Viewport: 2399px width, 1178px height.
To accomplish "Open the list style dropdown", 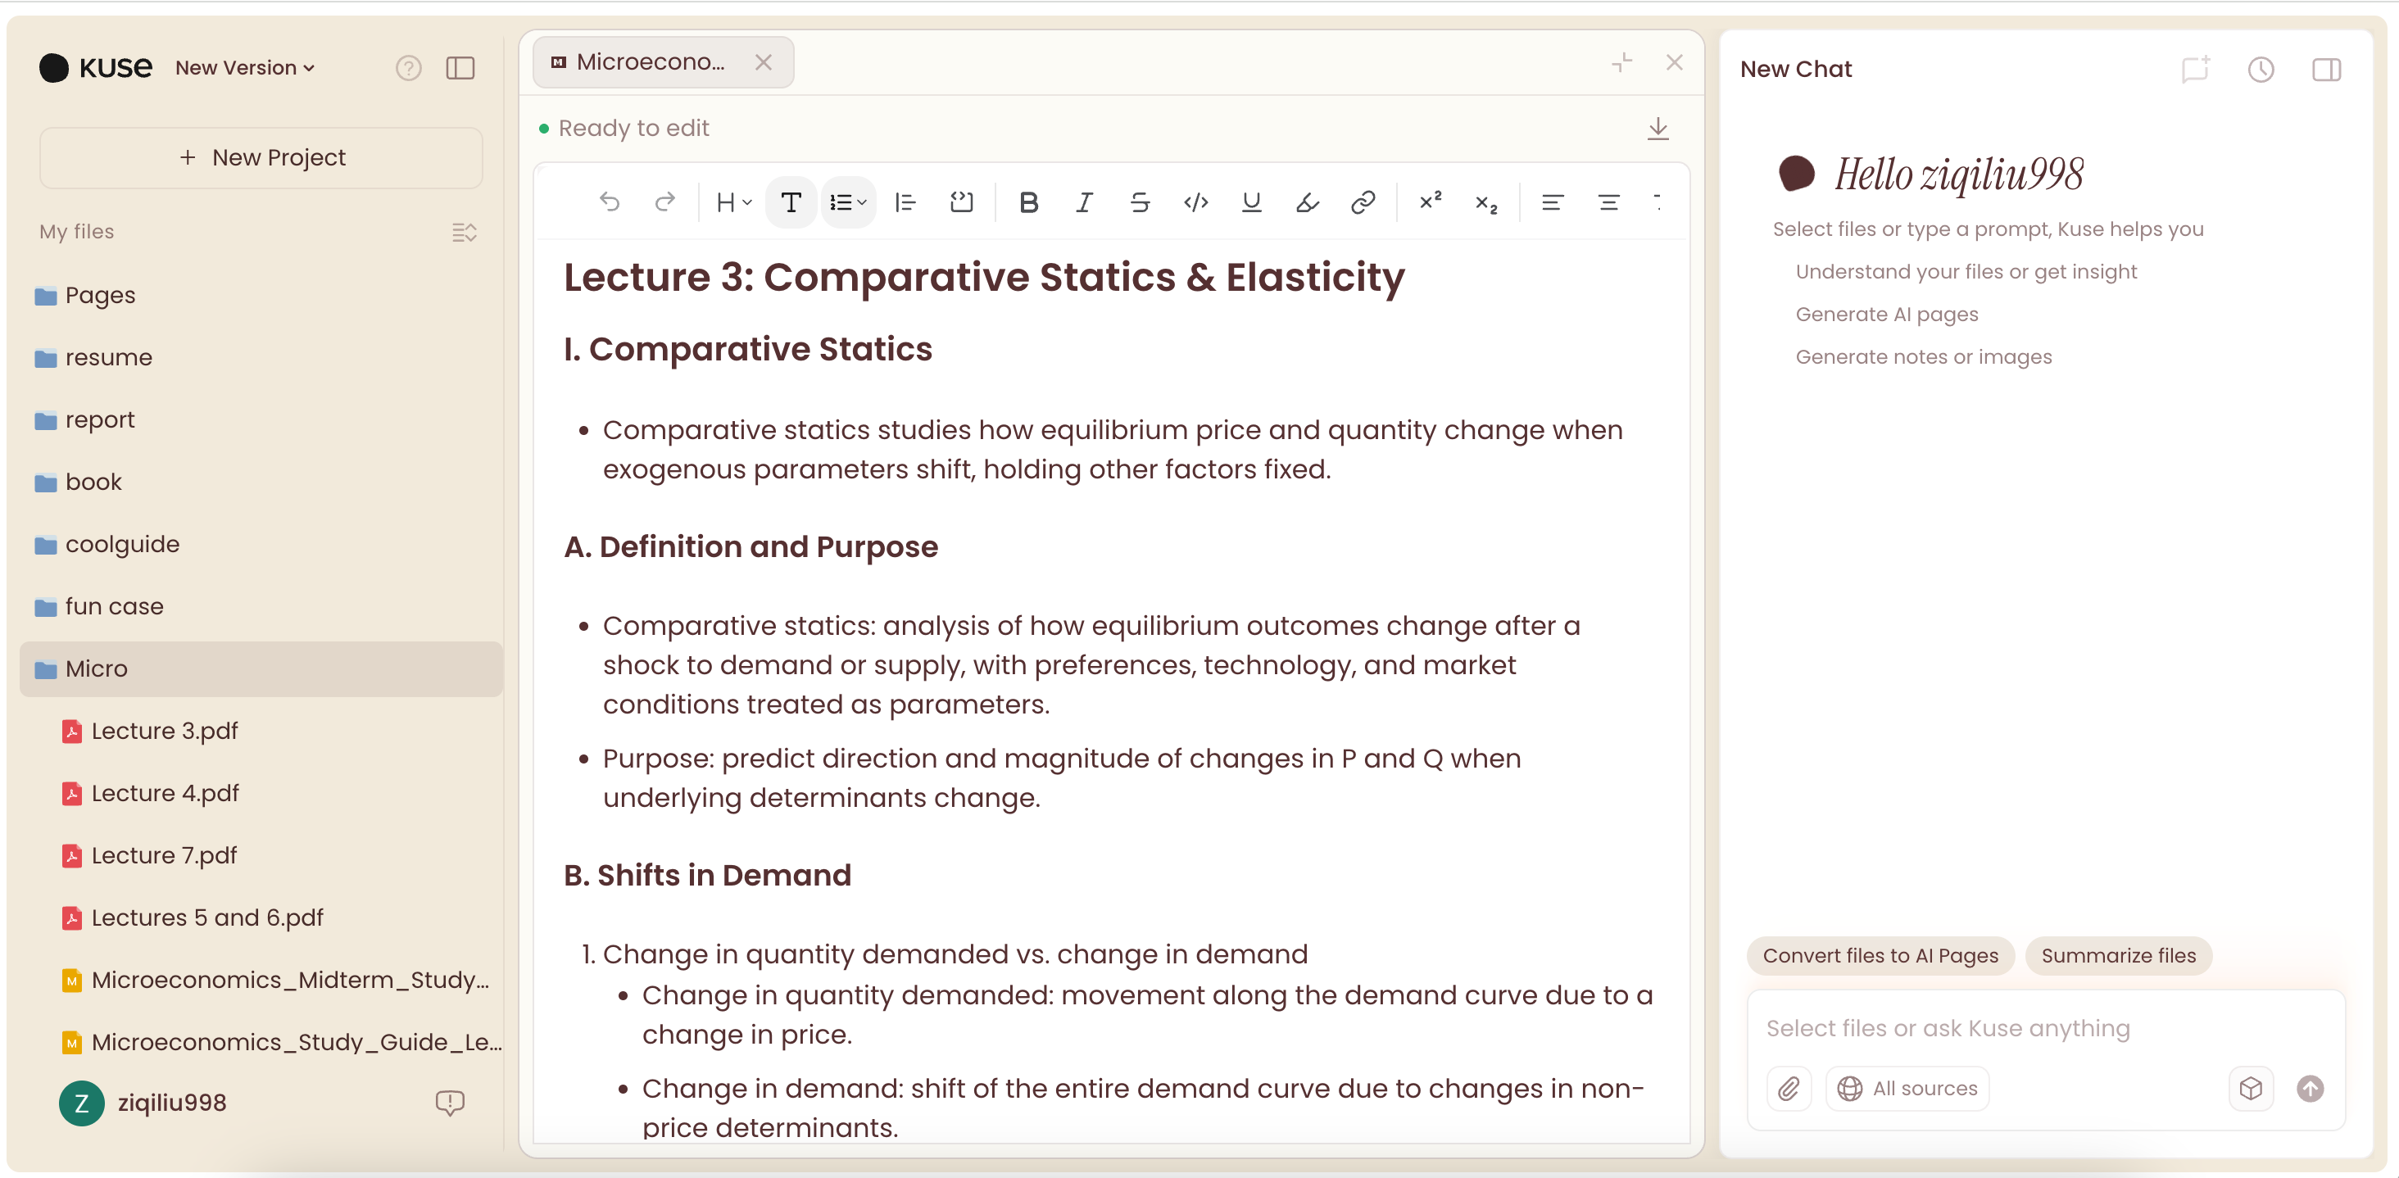I will [847, 202].
